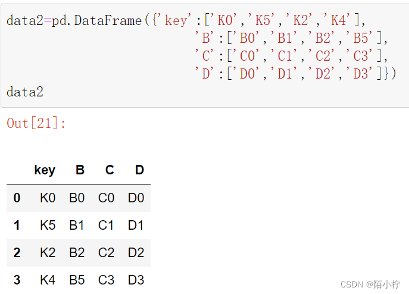Viewport: 409px width, 294px height.
Task: Select row index 3 in the table
Action: pos(17,280)
